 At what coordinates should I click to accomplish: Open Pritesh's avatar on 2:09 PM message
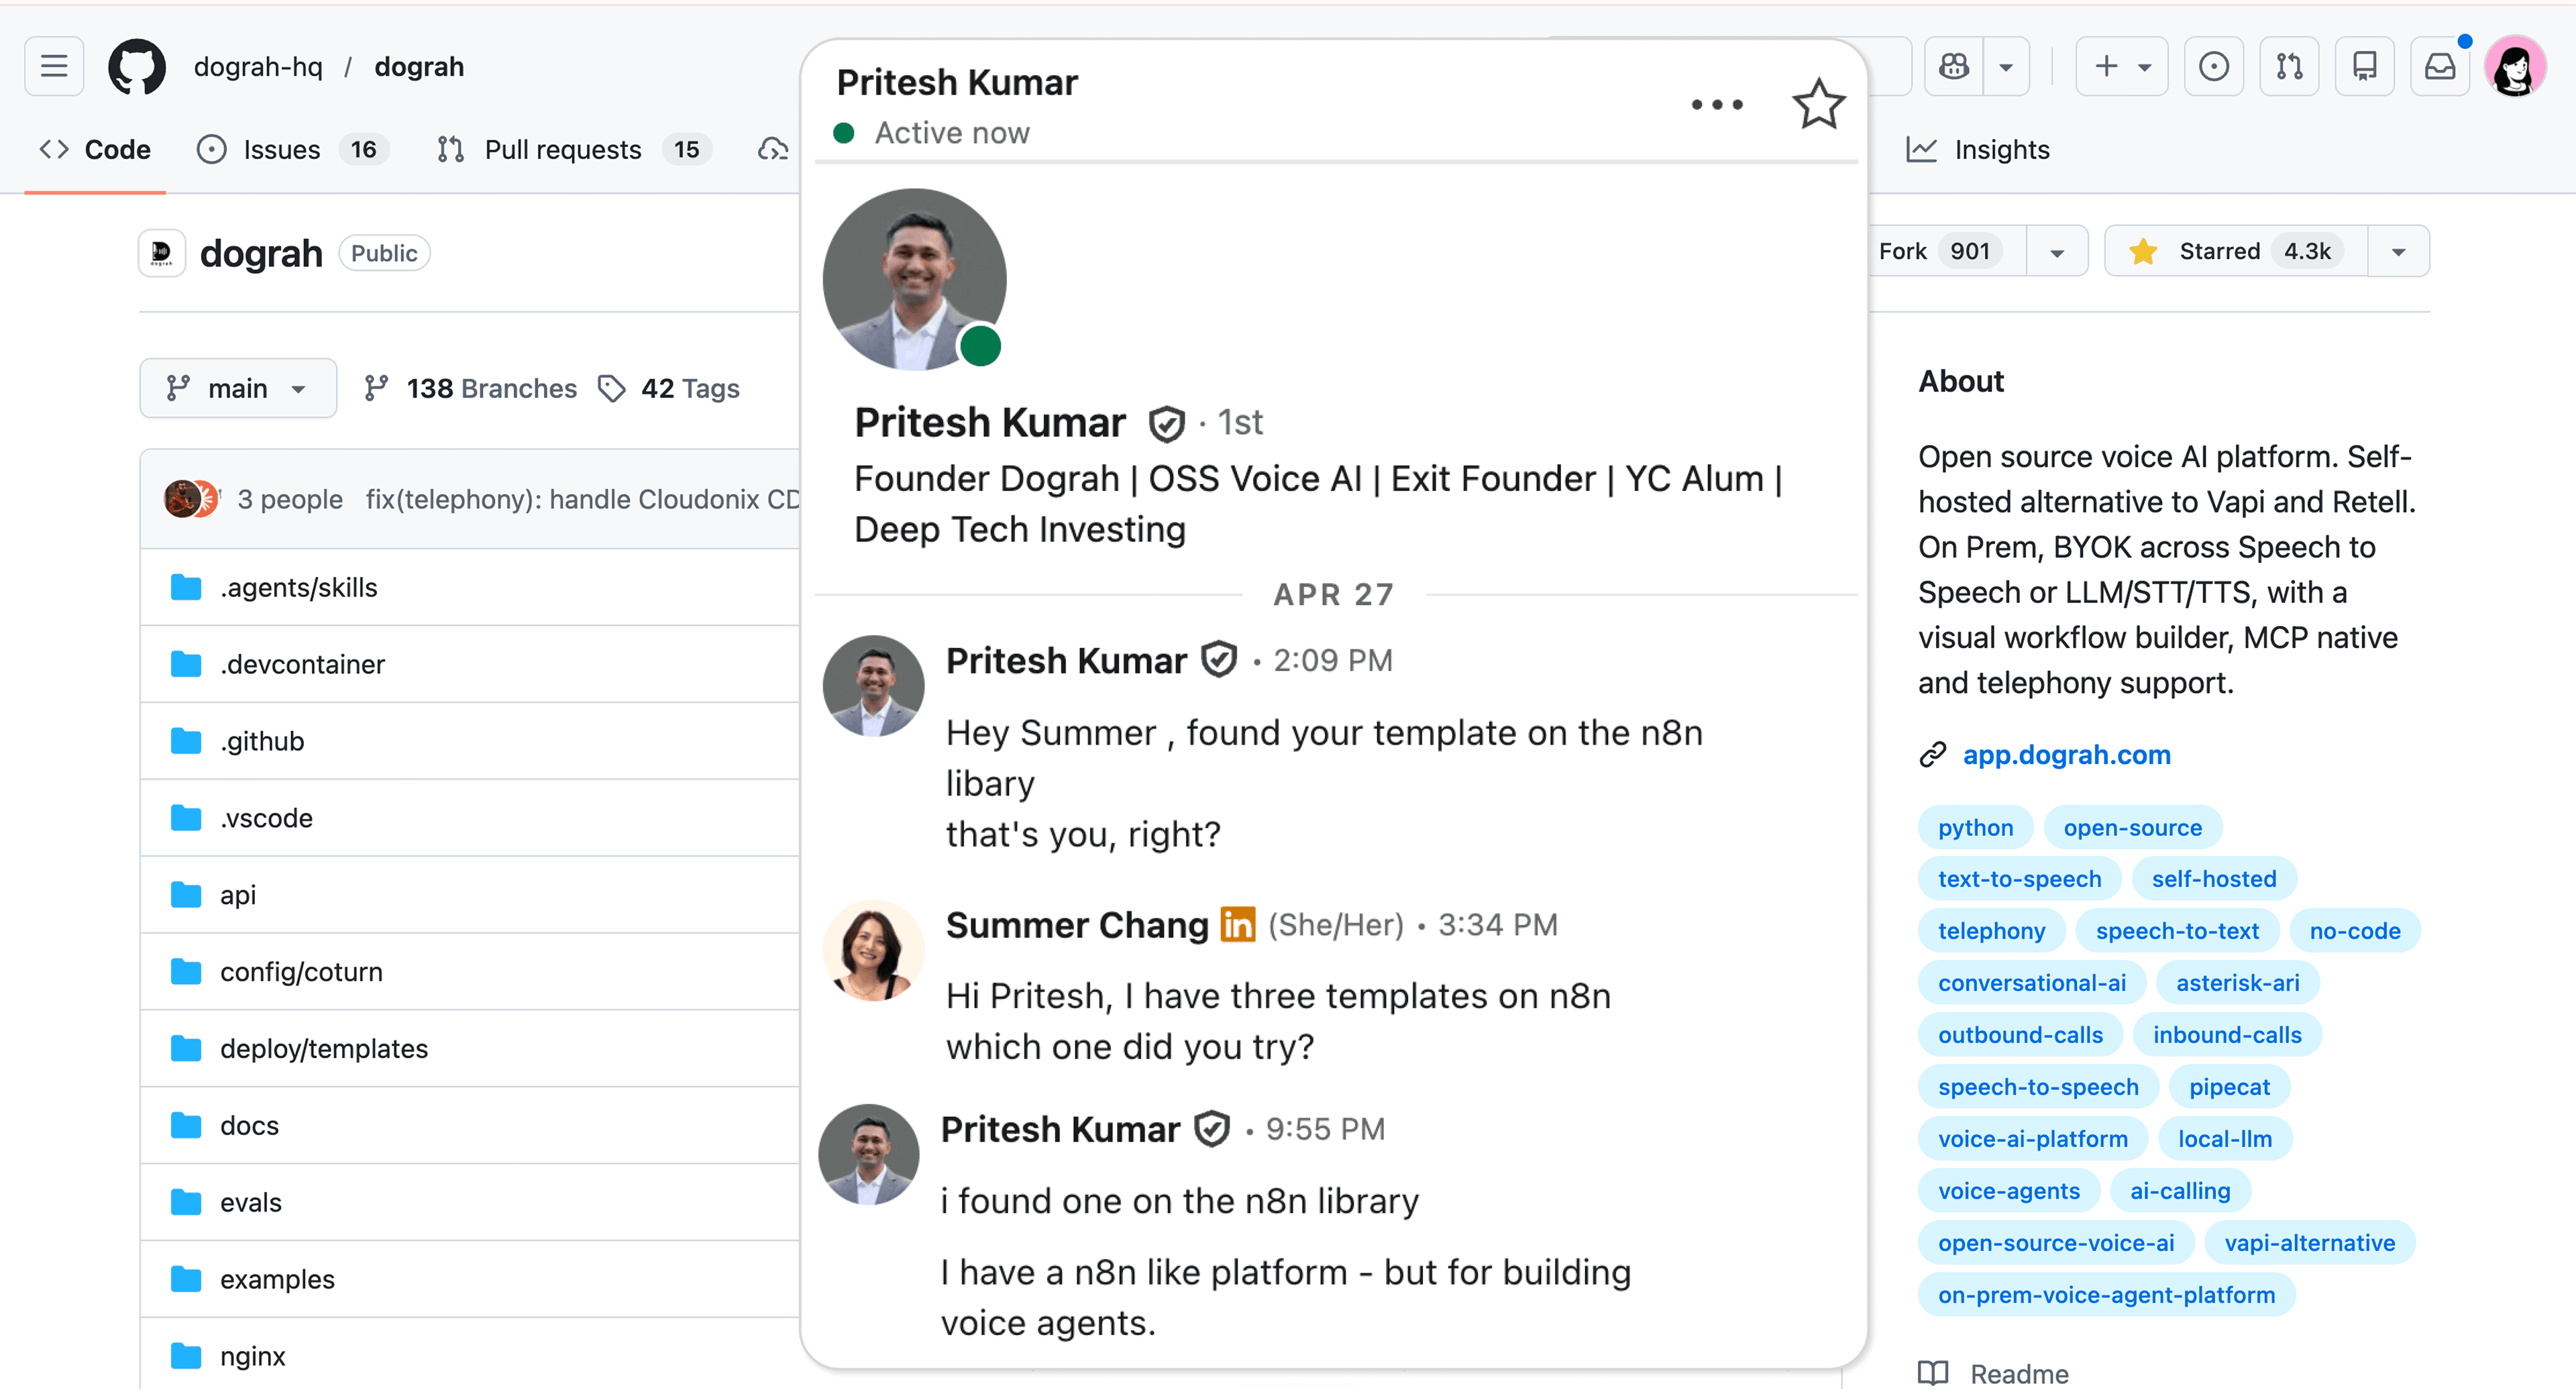pyautogui.click(x=873, y=686)
